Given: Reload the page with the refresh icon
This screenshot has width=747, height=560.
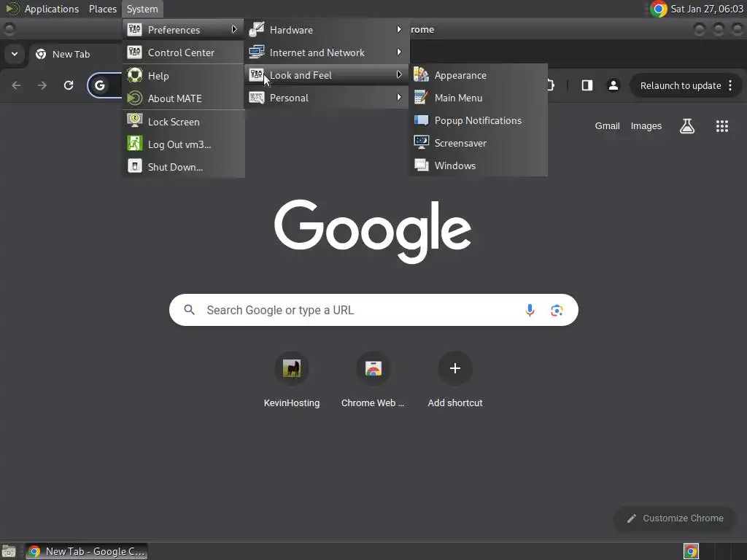Looking at the screenshot, I should pyautogui.click(x=69, y=85).
